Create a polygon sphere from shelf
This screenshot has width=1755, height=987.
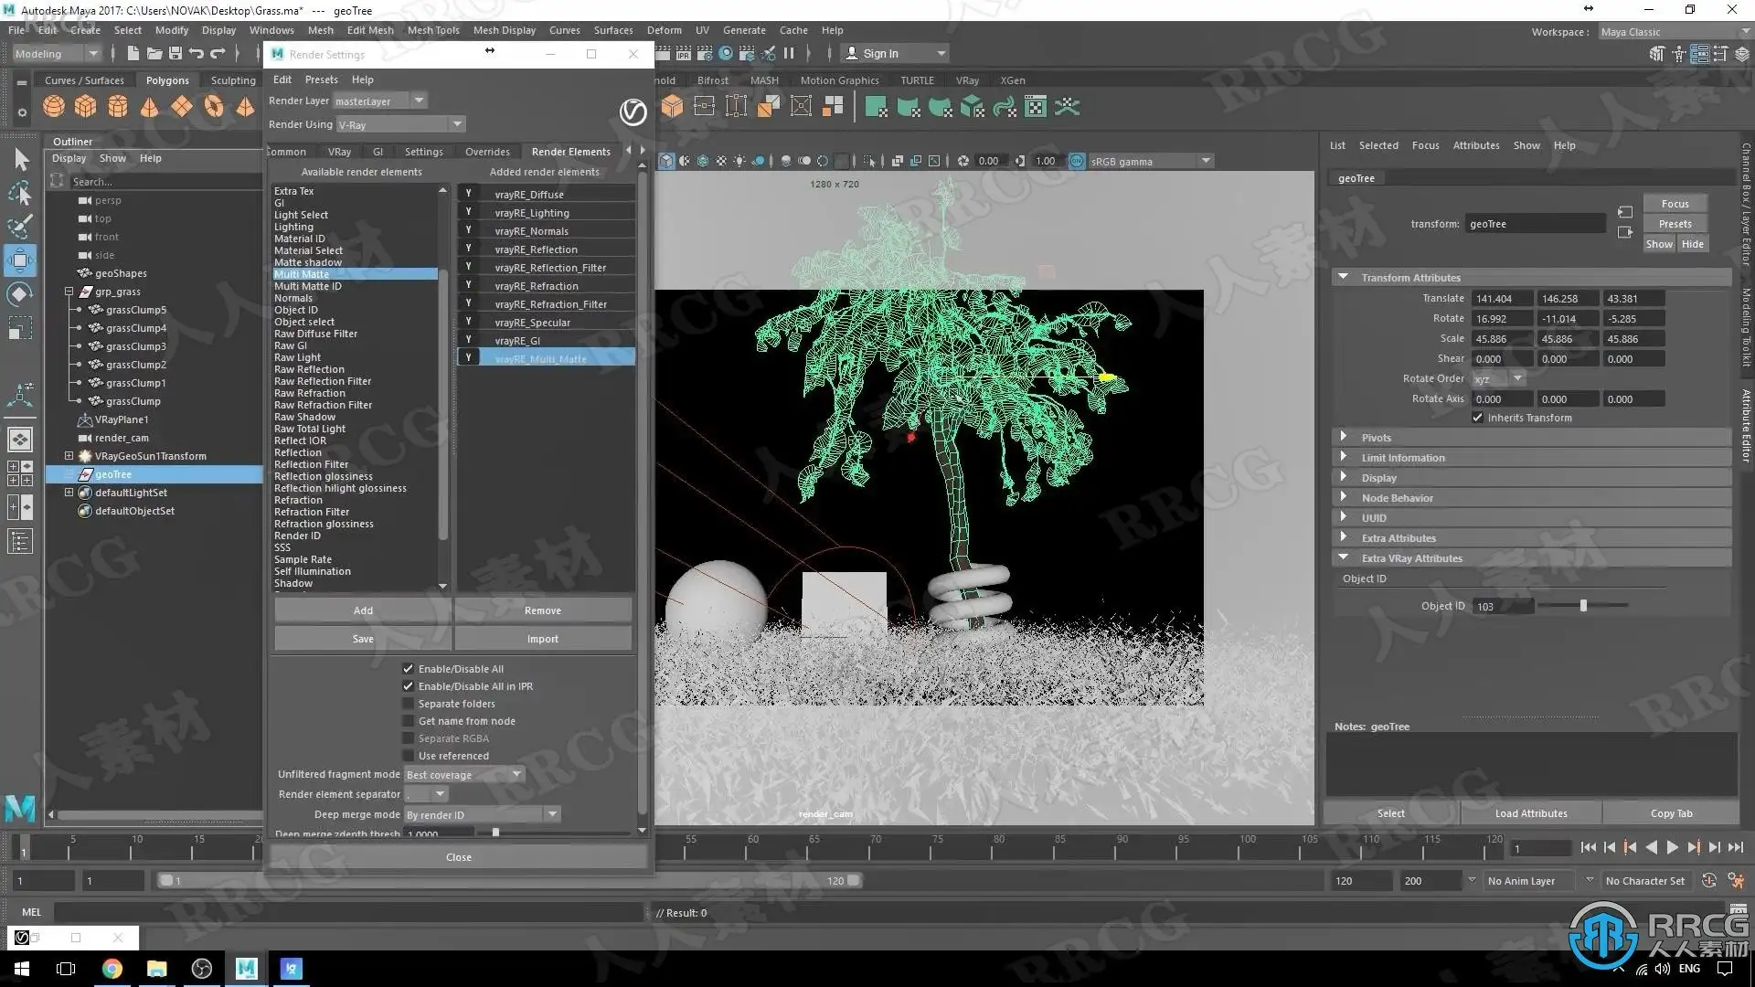point(54,107)
